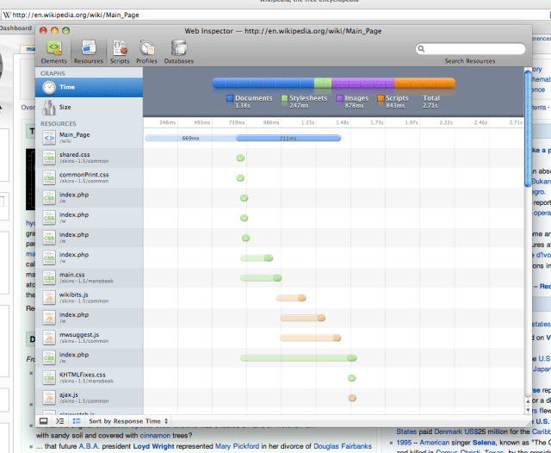Open the Scripts panel icon
The width and height of the screenshot is (551, 453).
[x=120, y=52]
